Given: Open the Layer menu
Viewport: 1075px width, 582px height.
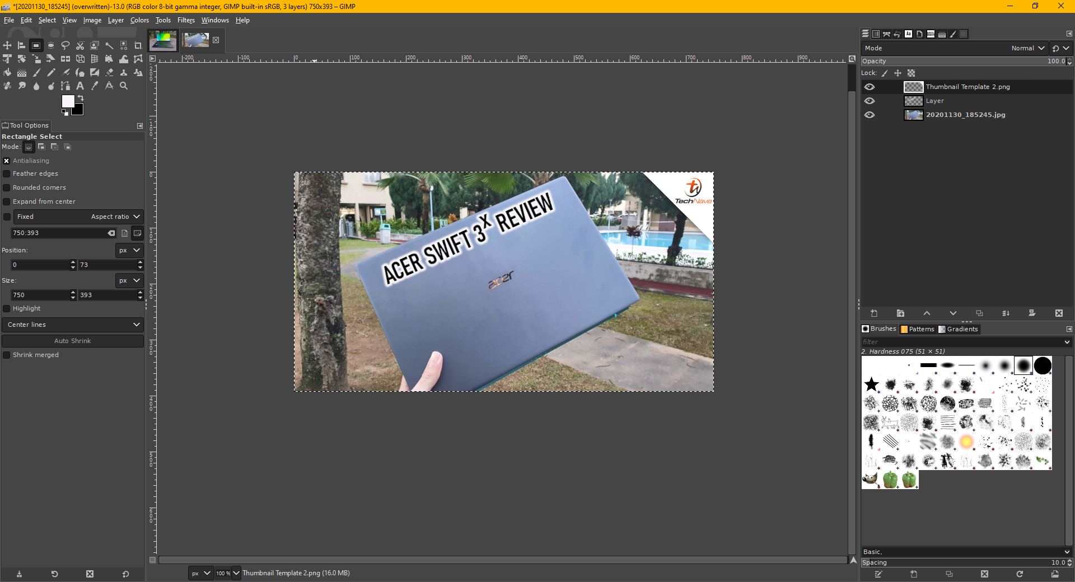Looking at the screenshot, I should click(x=116, y=20).
